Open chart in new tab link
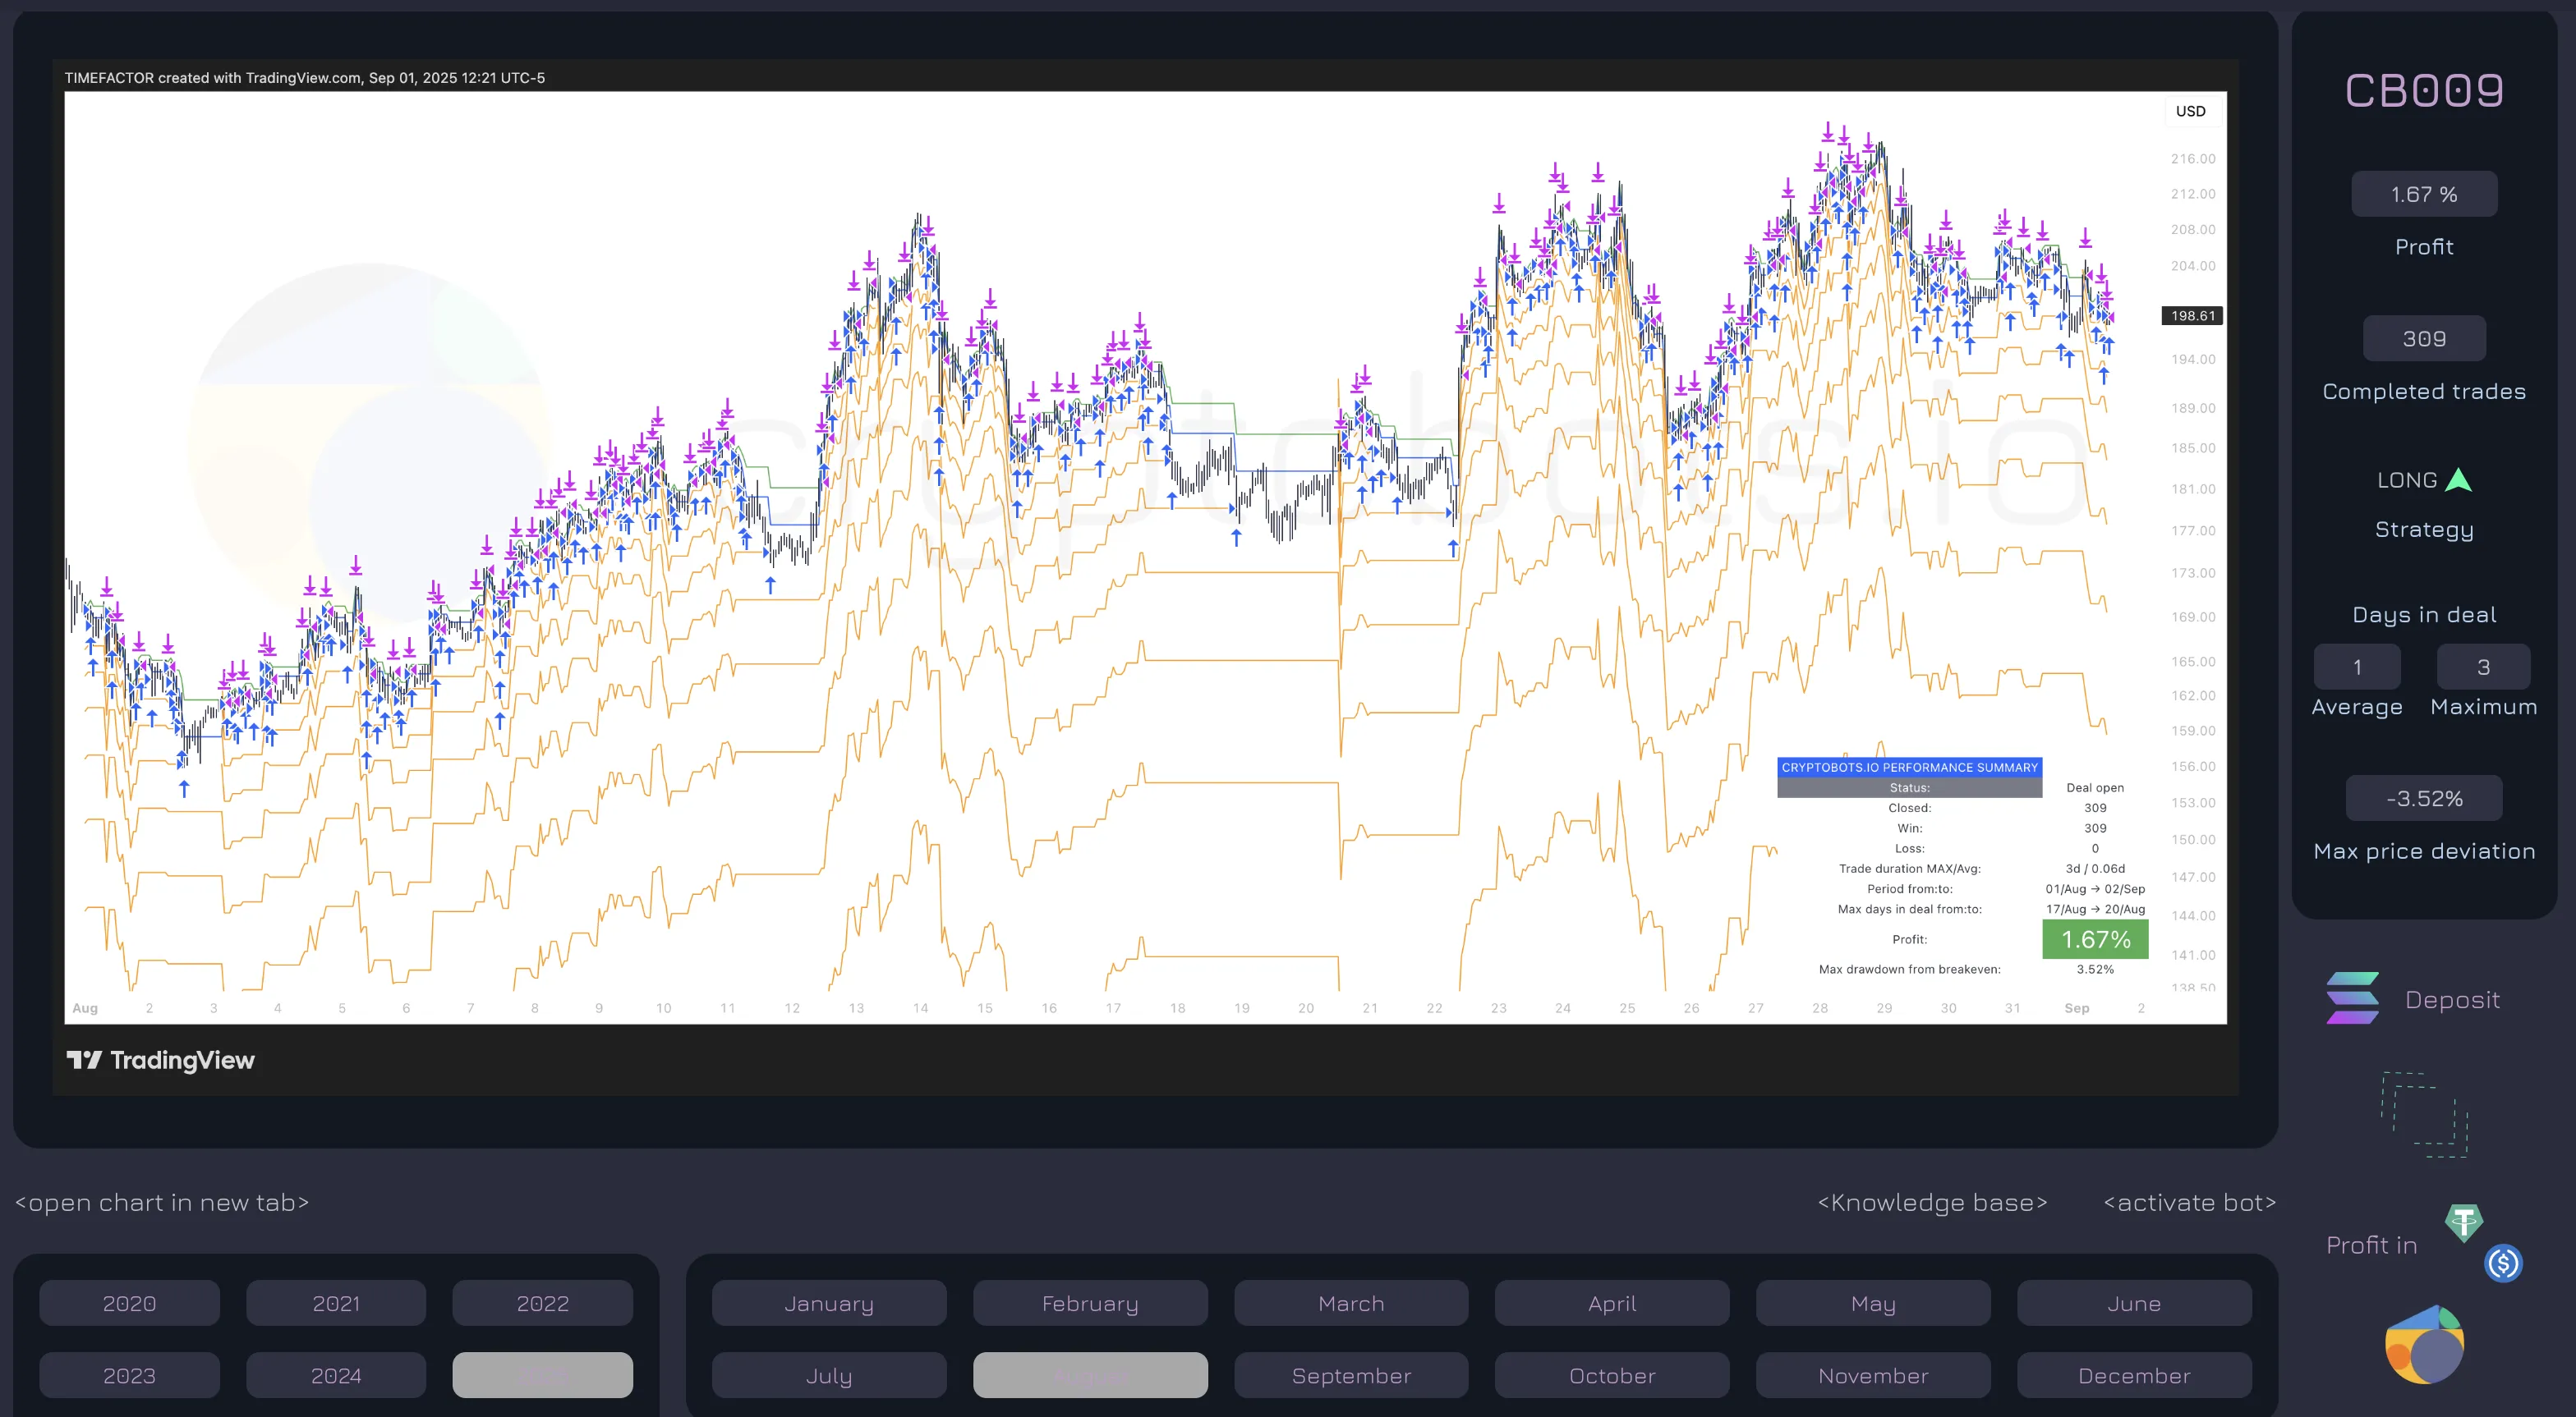 [x=162, y=1202]
